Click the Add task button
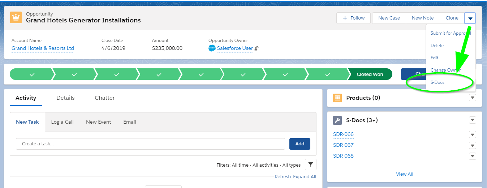The width and height of the screenshot is (487, 188). click(x=300, y=144)
